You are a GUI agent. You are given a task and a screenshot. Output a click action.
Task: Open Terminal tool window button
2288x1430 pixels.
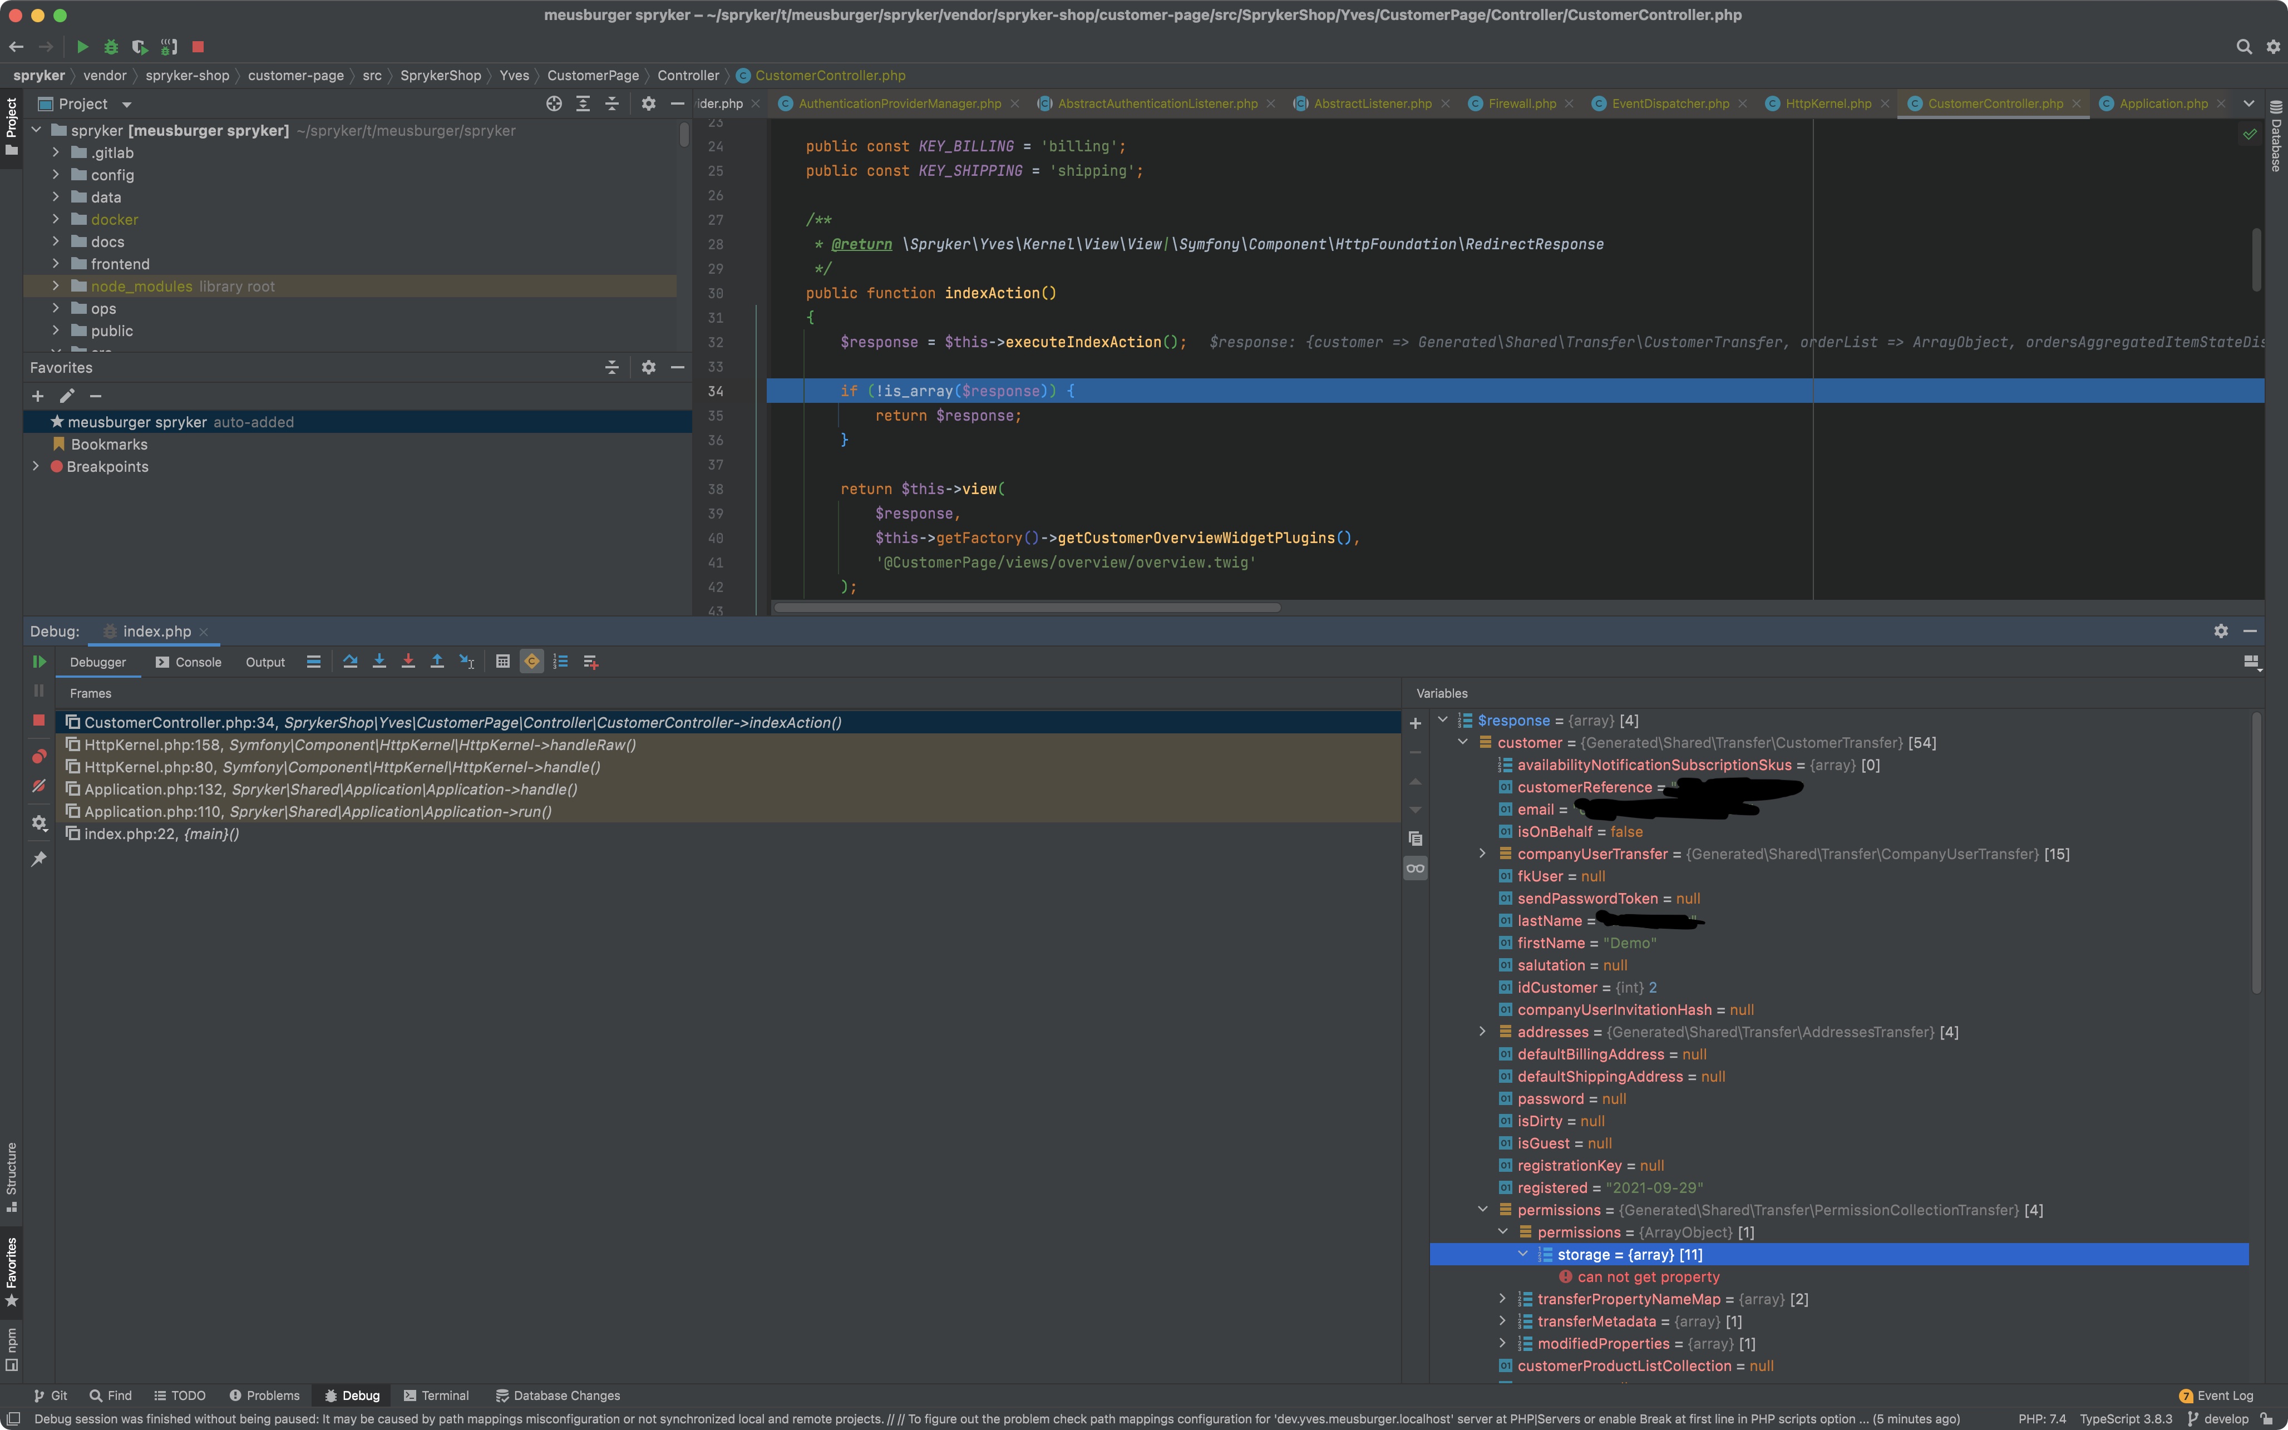click(x=436, y=1395)
